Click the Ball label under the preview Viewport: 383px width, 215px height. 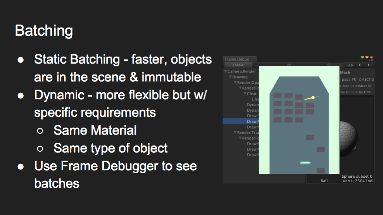coord(324,181)
